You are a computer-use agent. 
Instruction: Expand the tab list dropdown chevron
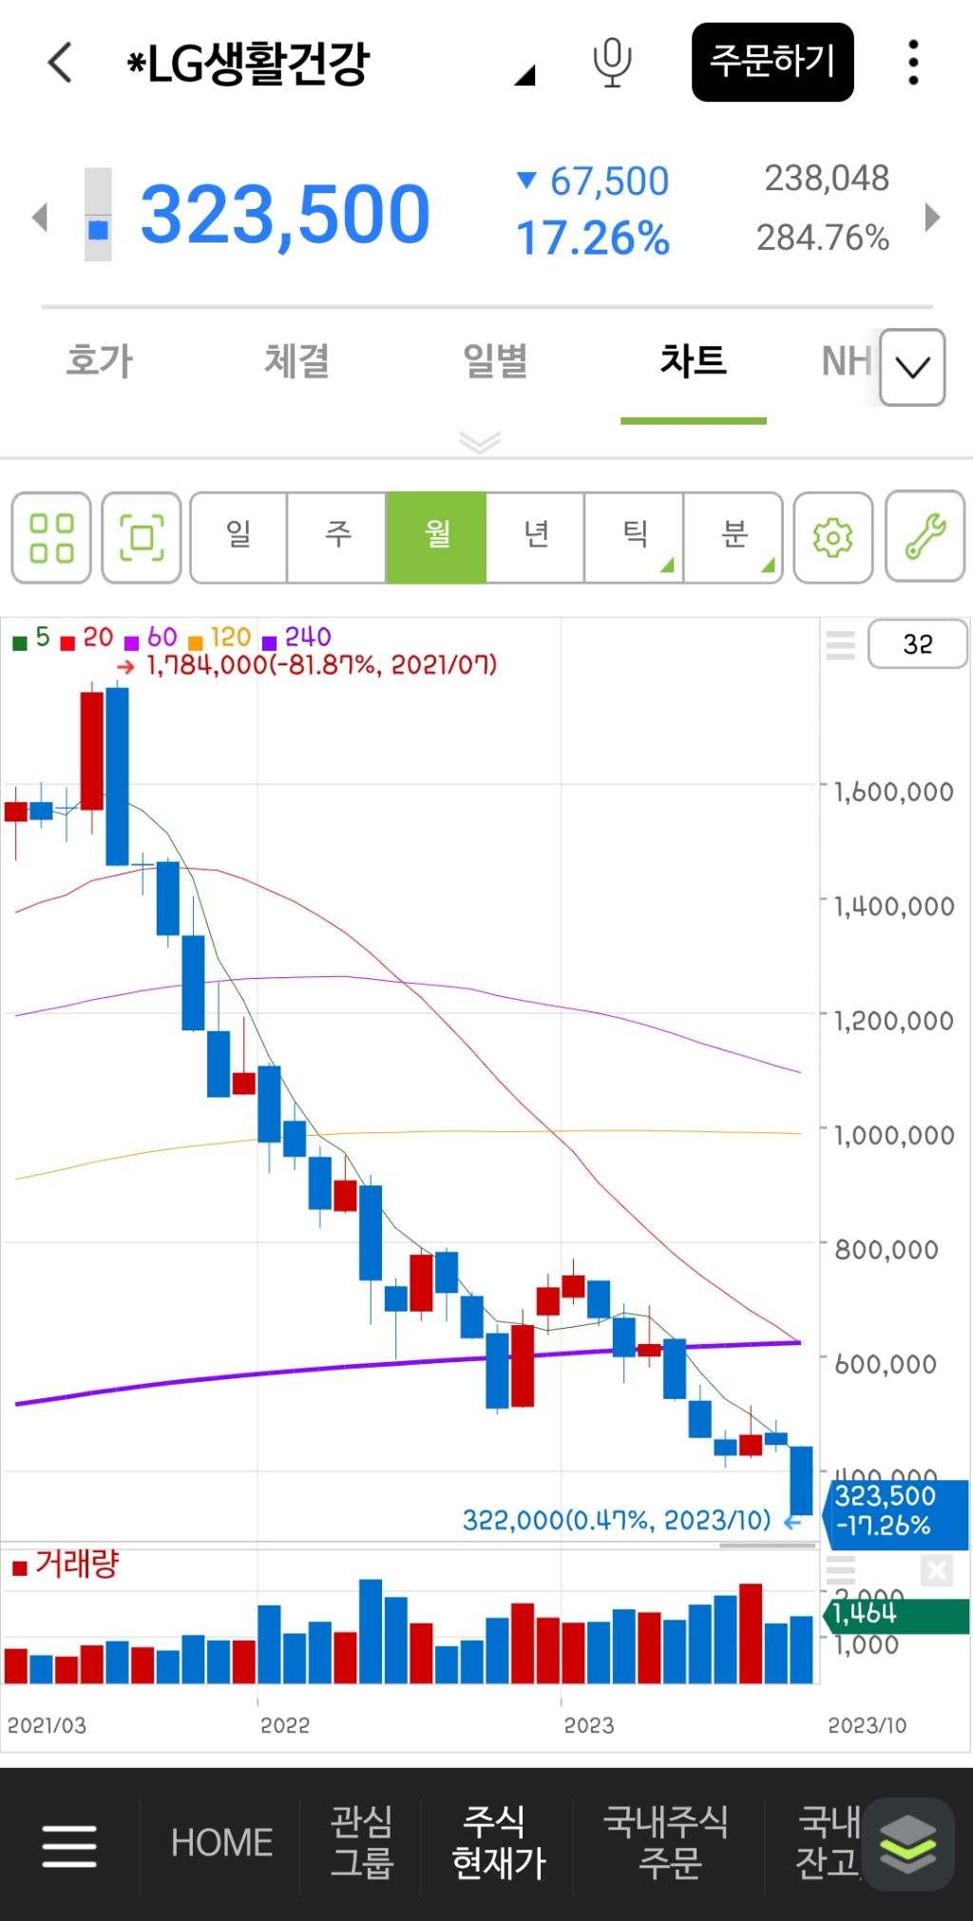coord(912,367)
